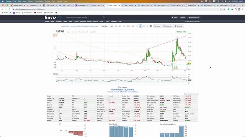Open the Help button in header

click(x=183, y=18)
